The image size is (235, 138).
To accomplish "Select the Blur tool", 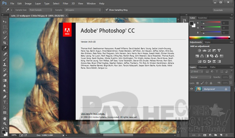I will [5, 86].
